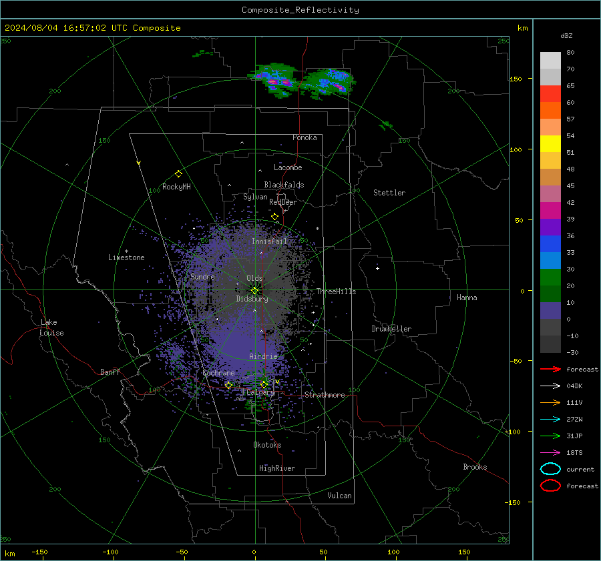The width and height of the screenshot is (601, 561).
Task: Click the km unit label at top right
Action: (522, 28)
